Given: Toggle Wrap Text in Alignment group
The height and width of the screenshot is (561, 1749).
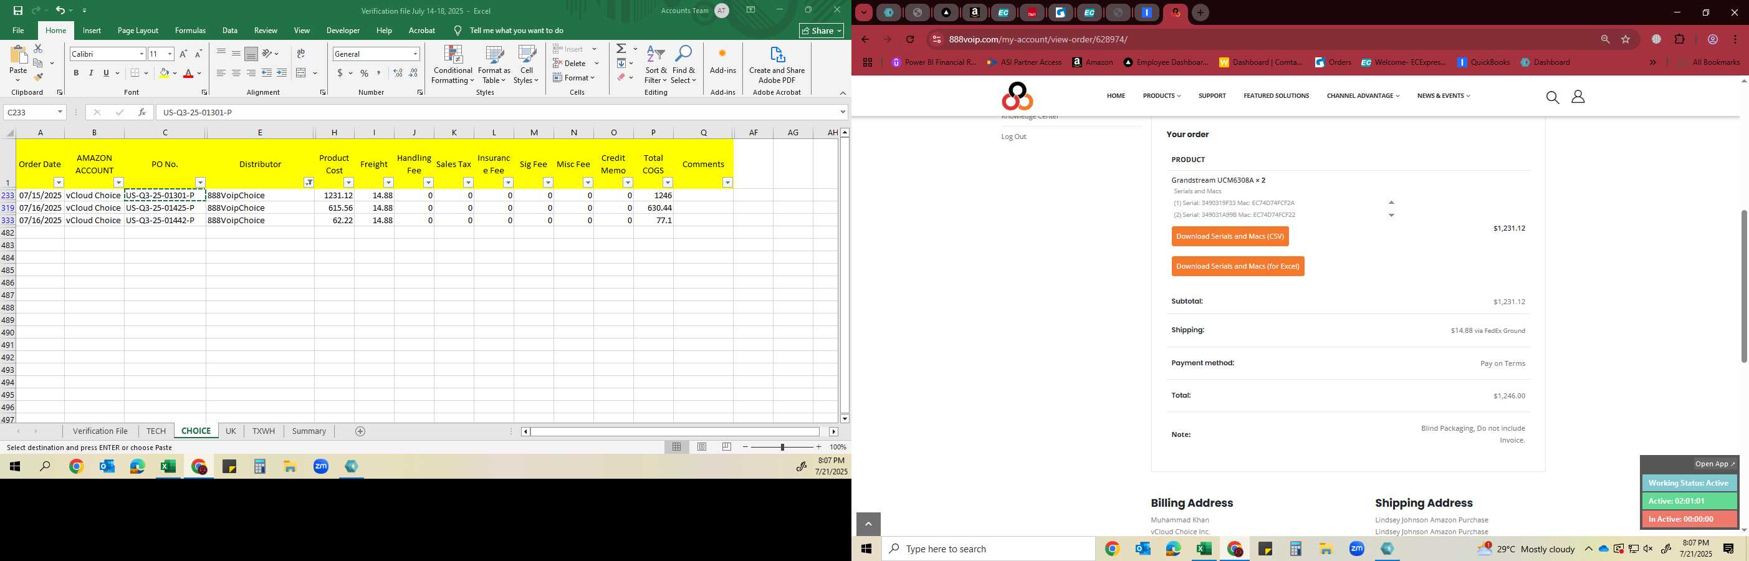Looking at the screenshot, I should pos(301,54).
